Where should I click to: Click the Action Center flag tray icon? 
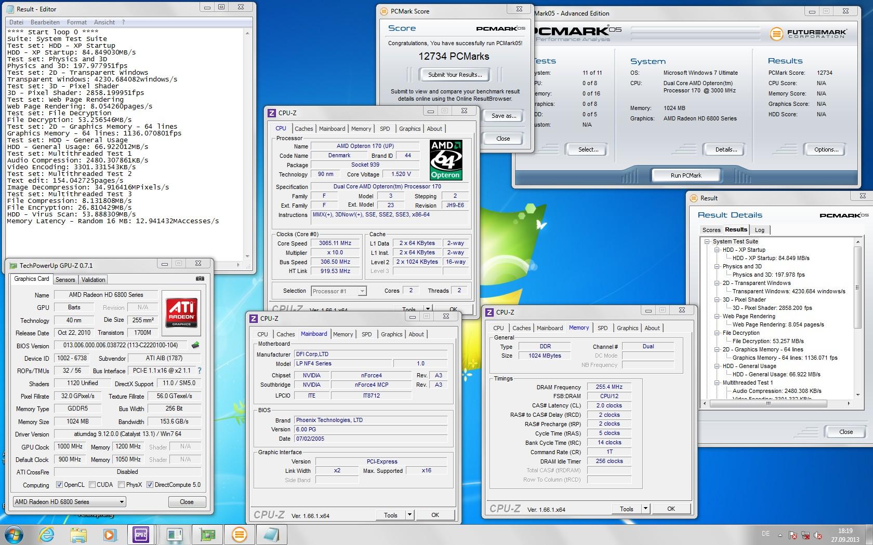tap(793, 535)
